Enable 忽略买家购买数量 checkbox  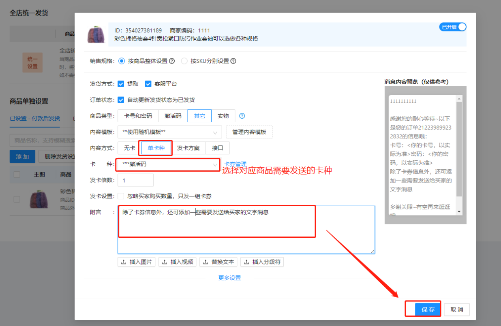(x=121, y=196)
